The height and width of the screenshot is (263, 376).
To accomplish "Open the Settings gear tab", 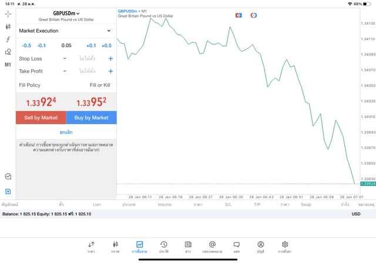I will pos(285,247).
